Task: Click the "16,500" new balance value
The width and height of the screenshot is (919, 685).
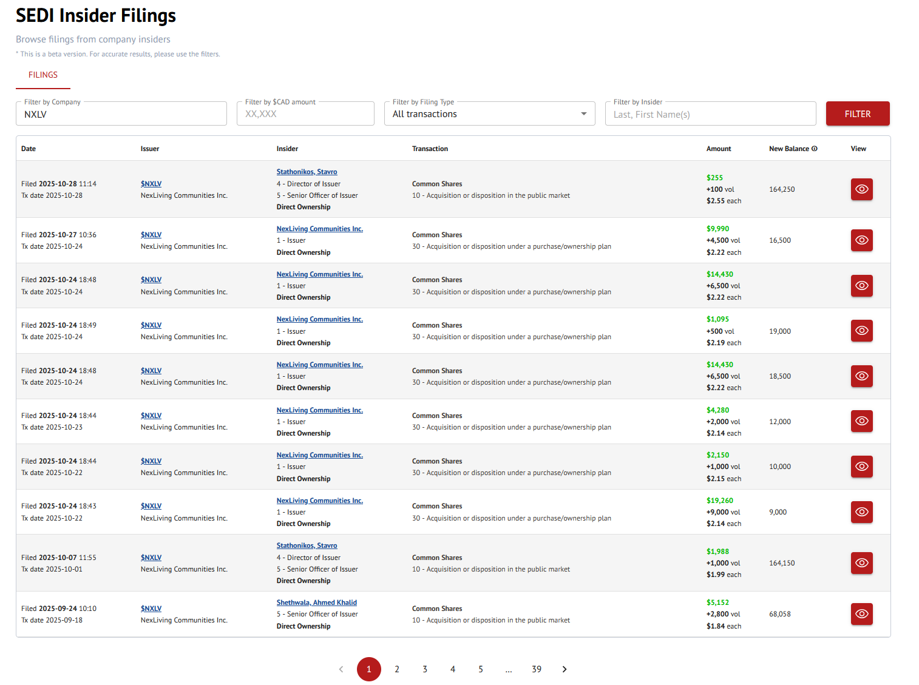Action: click(x=780, y=240)
